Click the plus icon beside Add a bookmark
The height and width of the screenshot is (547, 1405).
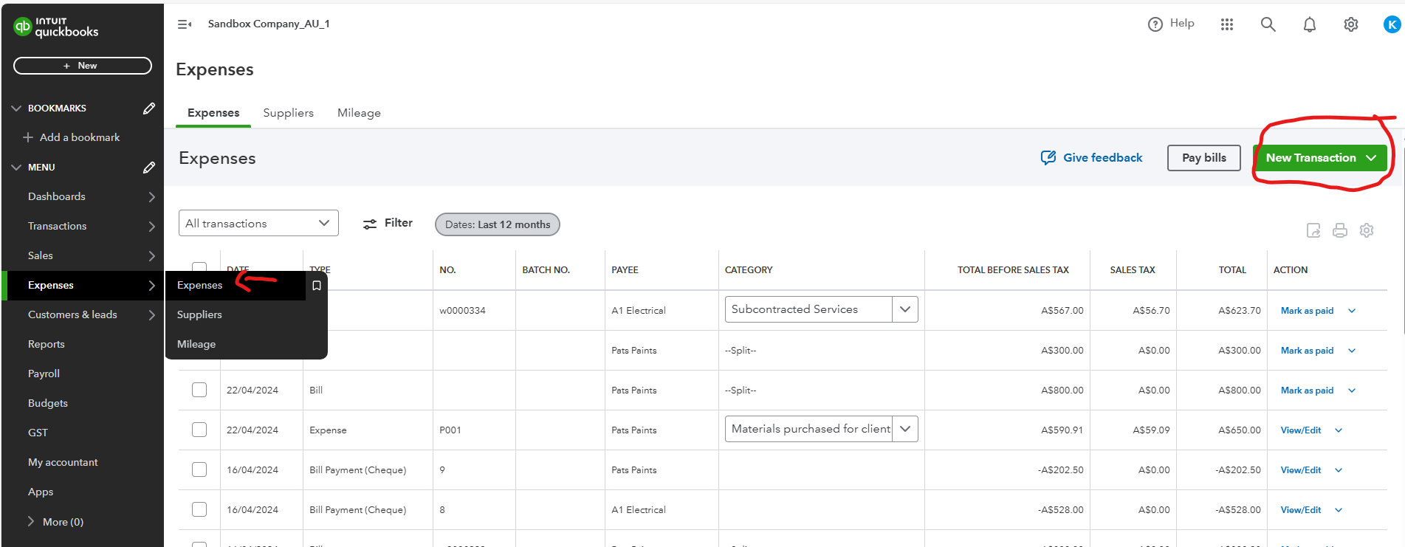pyautogui.click(x=28, y=137)
